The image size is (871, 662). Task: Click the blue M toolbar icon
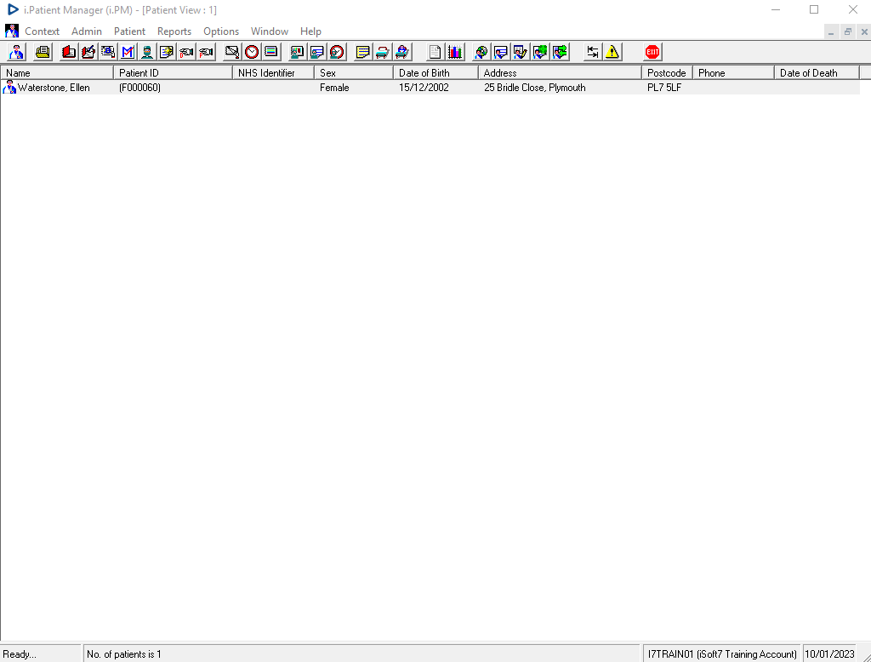(x=128, y=52)
